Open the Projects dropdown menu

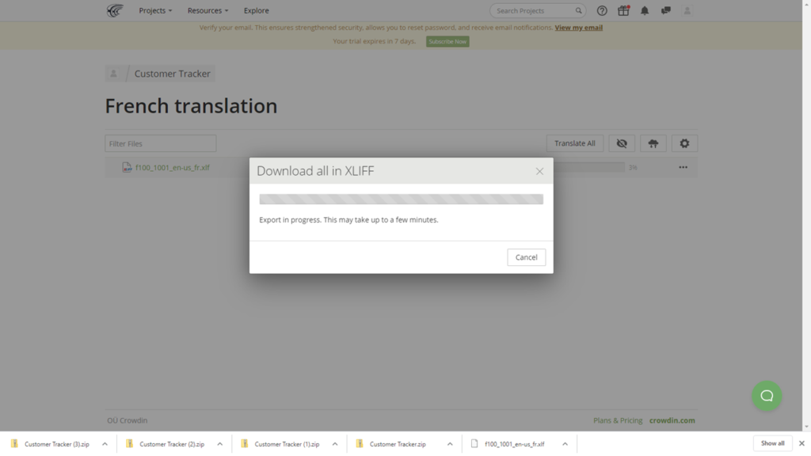coord(155,10)
